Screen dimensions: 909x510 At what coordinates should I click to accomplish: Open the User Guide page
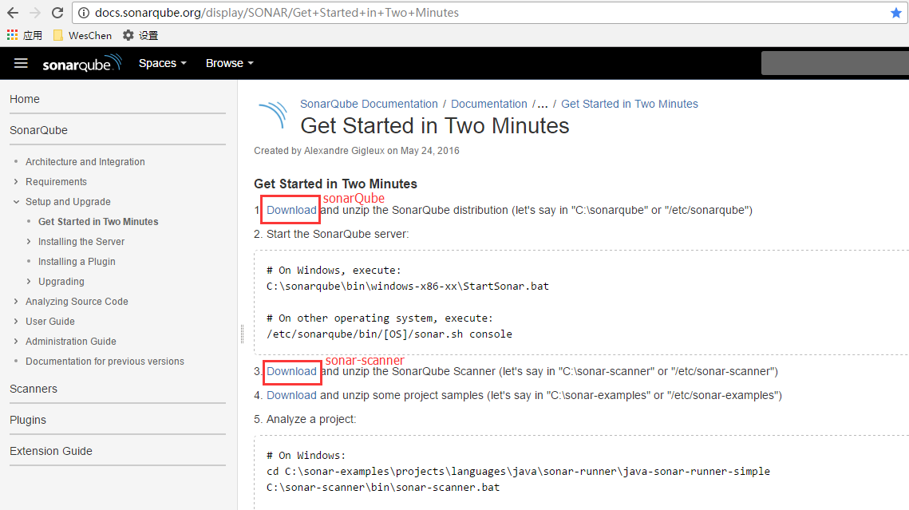(x=49, y=322)
